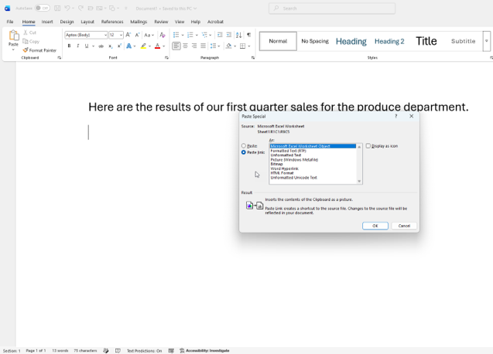Toggle Text Predictions in status bar
493x354 pixels.
[x=144, y=351]
